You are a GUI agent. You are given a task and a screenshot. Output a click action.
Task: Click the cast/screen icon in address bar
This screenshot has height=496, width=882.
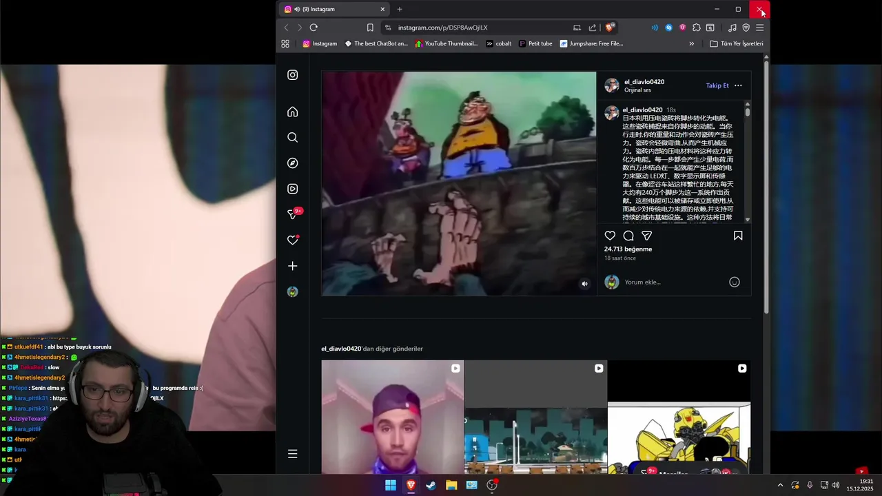[x=577, y=28]
